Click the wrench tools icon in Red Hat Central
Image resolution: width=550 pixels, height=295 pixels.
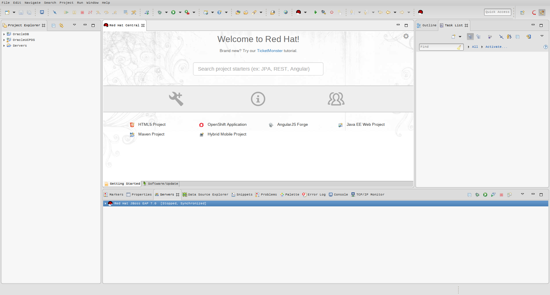coord(176,99)
